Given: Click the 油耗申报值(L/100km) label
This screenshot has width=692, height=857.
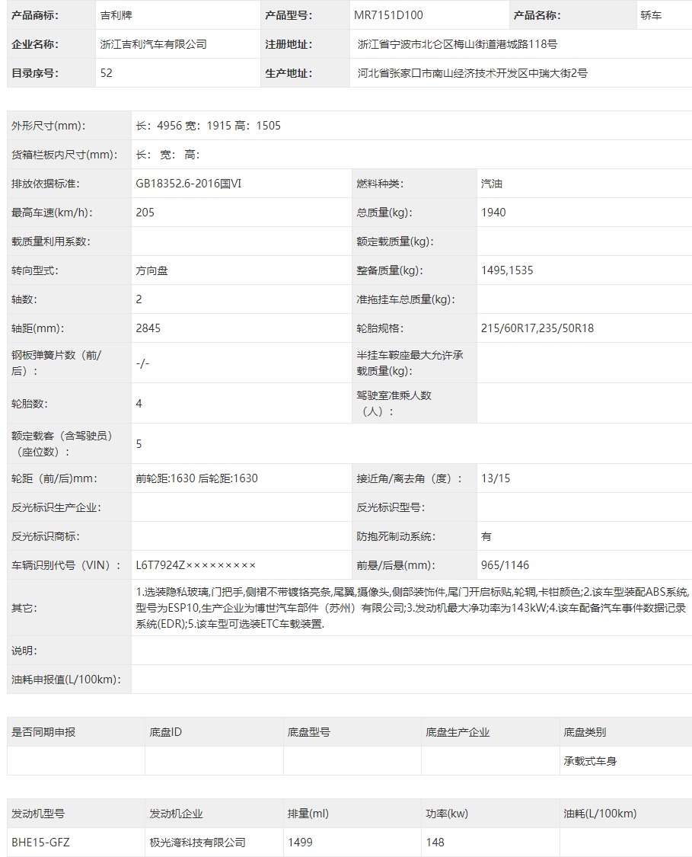Looking at the screenshot, I should pyautogui.click(x=66, y=680).
